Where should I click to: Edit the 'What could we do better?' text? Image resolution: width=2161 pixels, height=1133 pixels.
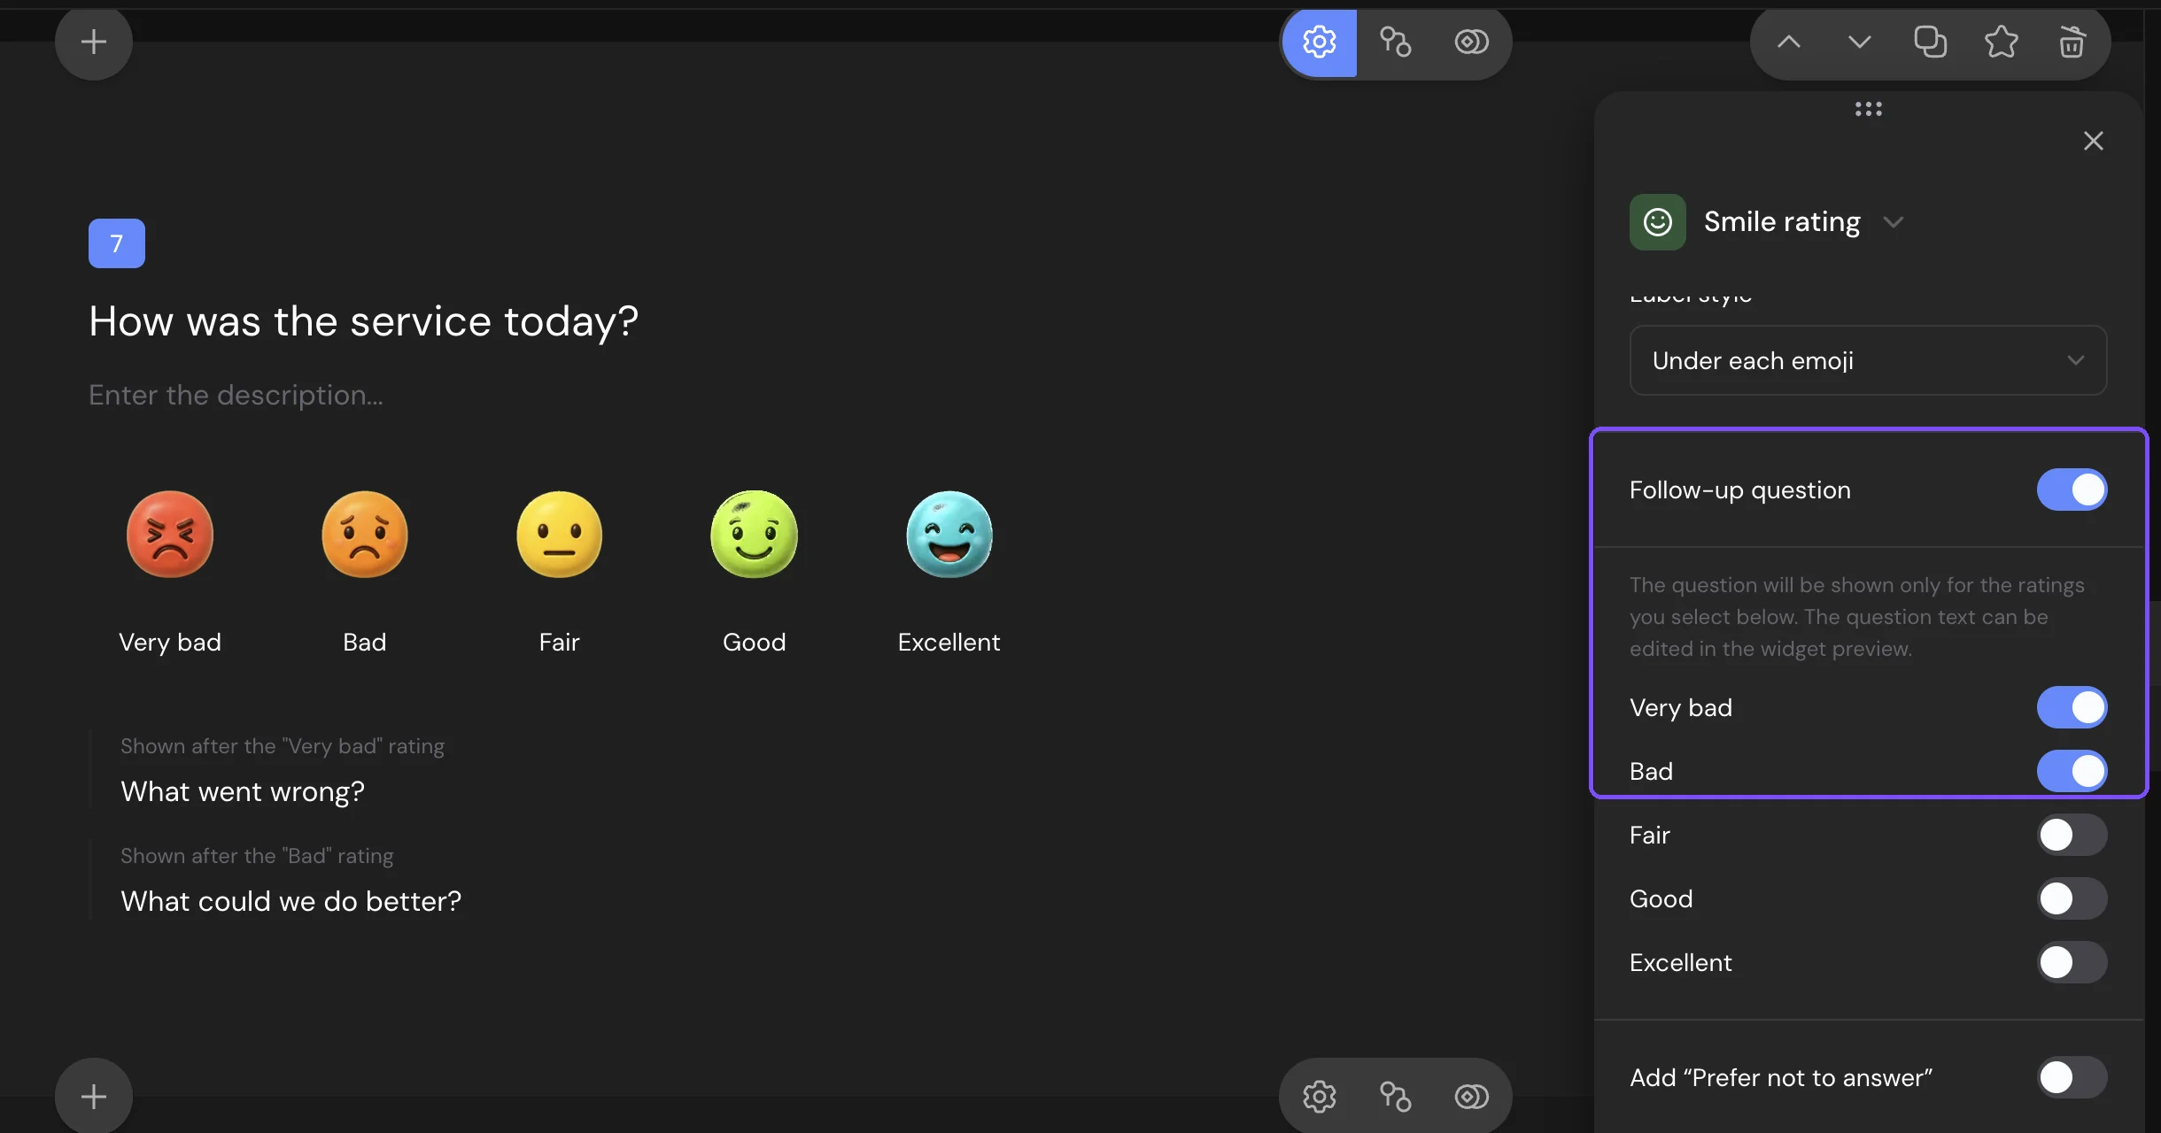[291, 901]
